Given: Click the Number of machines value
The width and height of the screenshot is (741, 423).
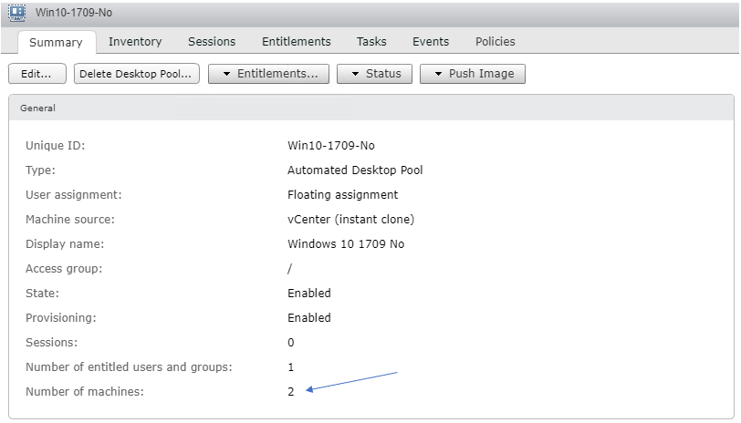Looking at the screenshot, I should point(291,392).
